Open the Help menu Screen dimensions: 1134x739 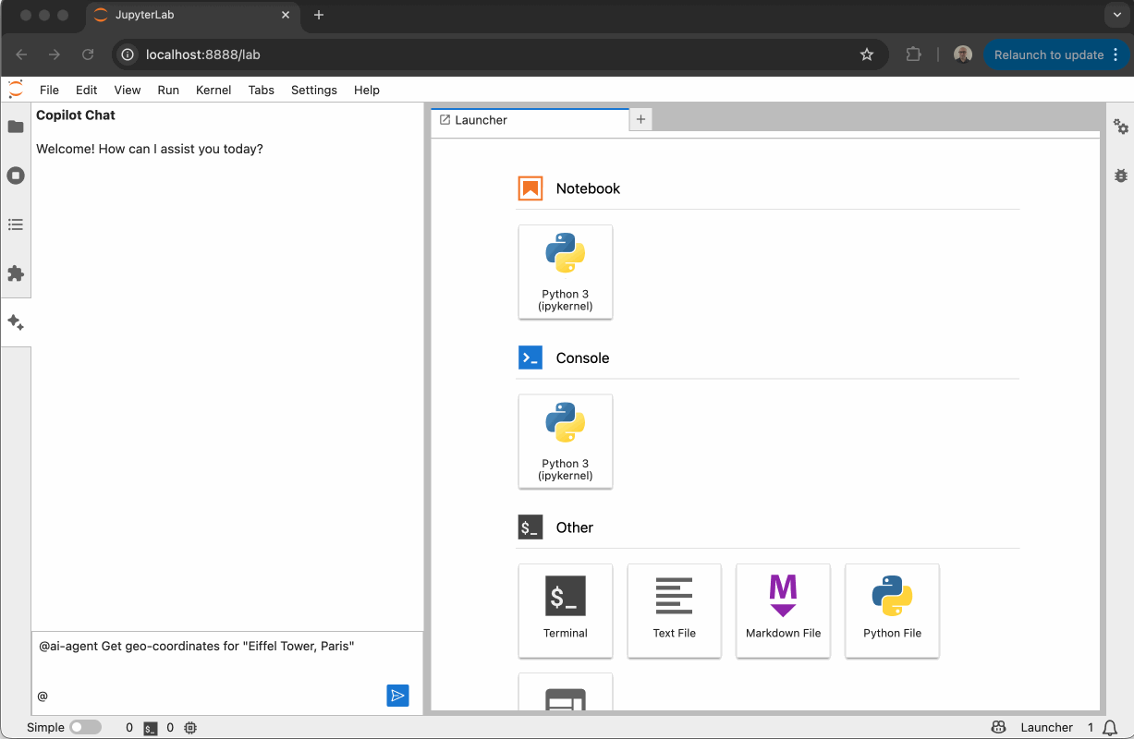367,90
